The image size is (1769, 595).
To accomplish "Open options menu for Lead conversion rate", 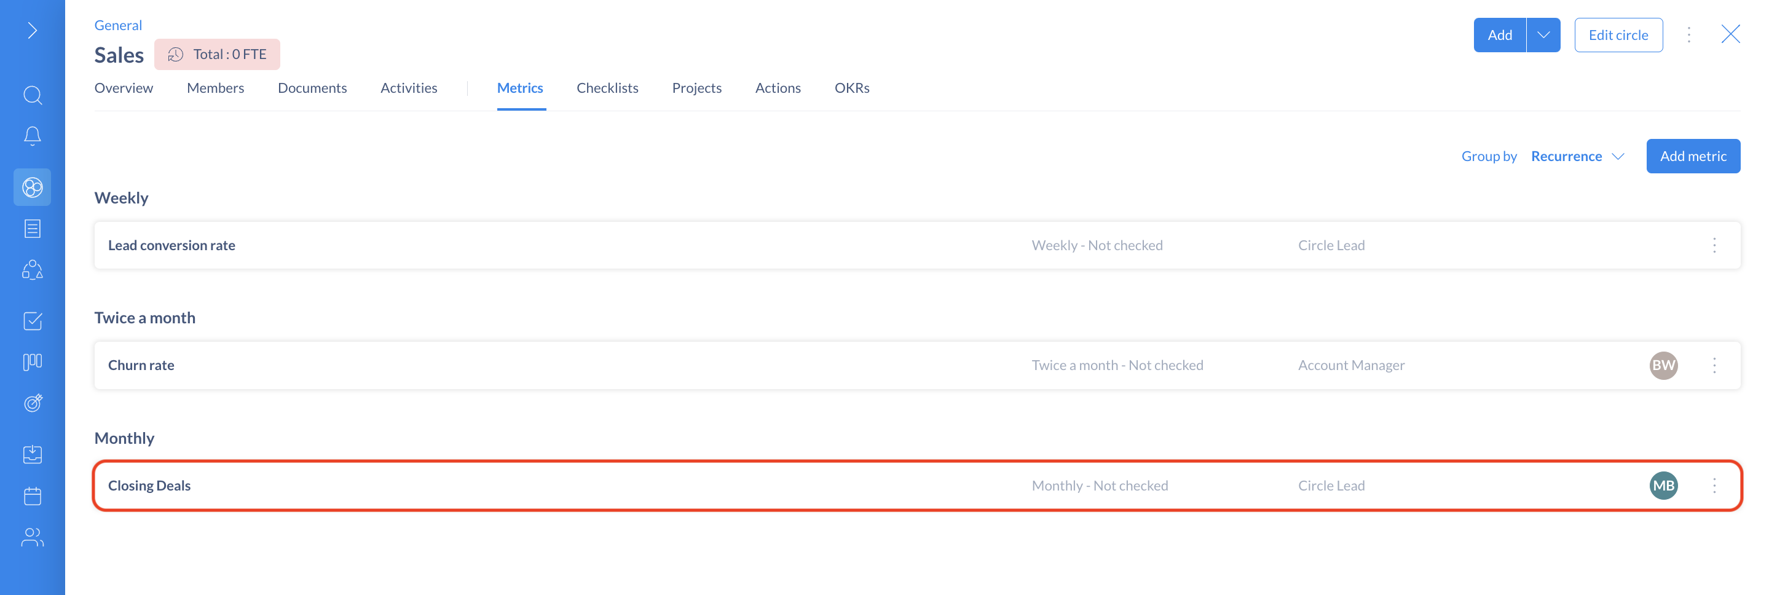I will coord(1714,245).
